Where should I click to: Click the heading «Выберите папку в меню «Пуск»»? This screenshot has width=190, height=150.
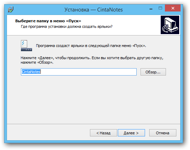point(48,21)
